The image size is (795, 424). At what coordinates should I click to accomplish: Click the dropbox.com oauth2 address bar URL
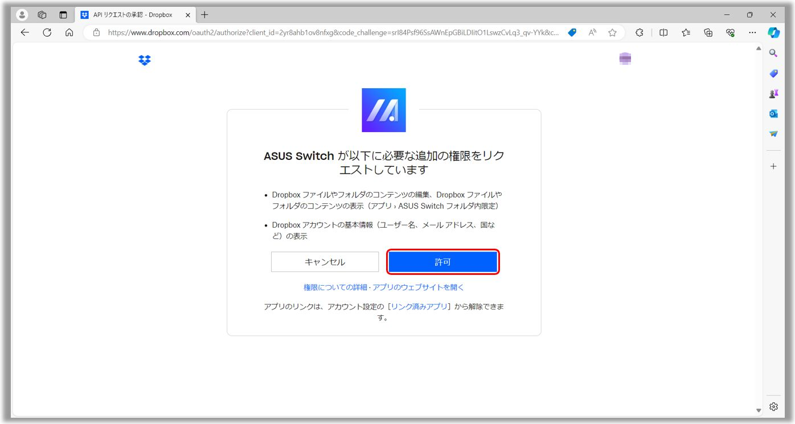(333, 32)
